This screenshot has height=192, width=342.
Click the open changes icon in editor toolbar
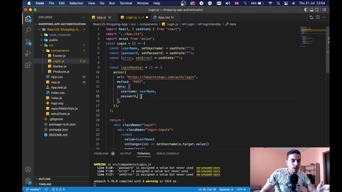tap(311, 17)
